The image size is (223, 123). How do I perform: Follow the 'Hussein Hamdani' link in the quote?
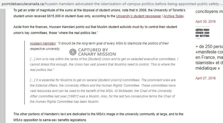pos(40,44)
